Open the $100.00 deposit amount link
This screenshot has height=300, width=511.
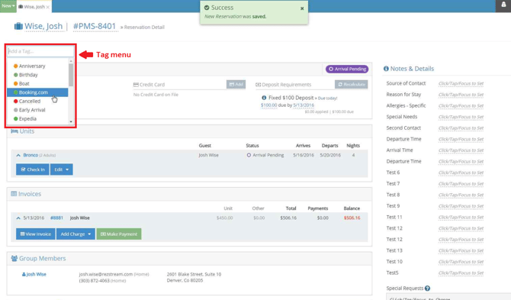[269, 105]
